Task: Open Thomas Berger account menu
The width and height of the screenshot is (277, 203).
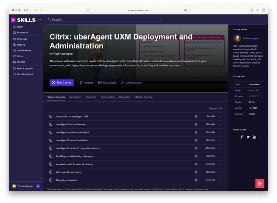Action: pos(23,186)
